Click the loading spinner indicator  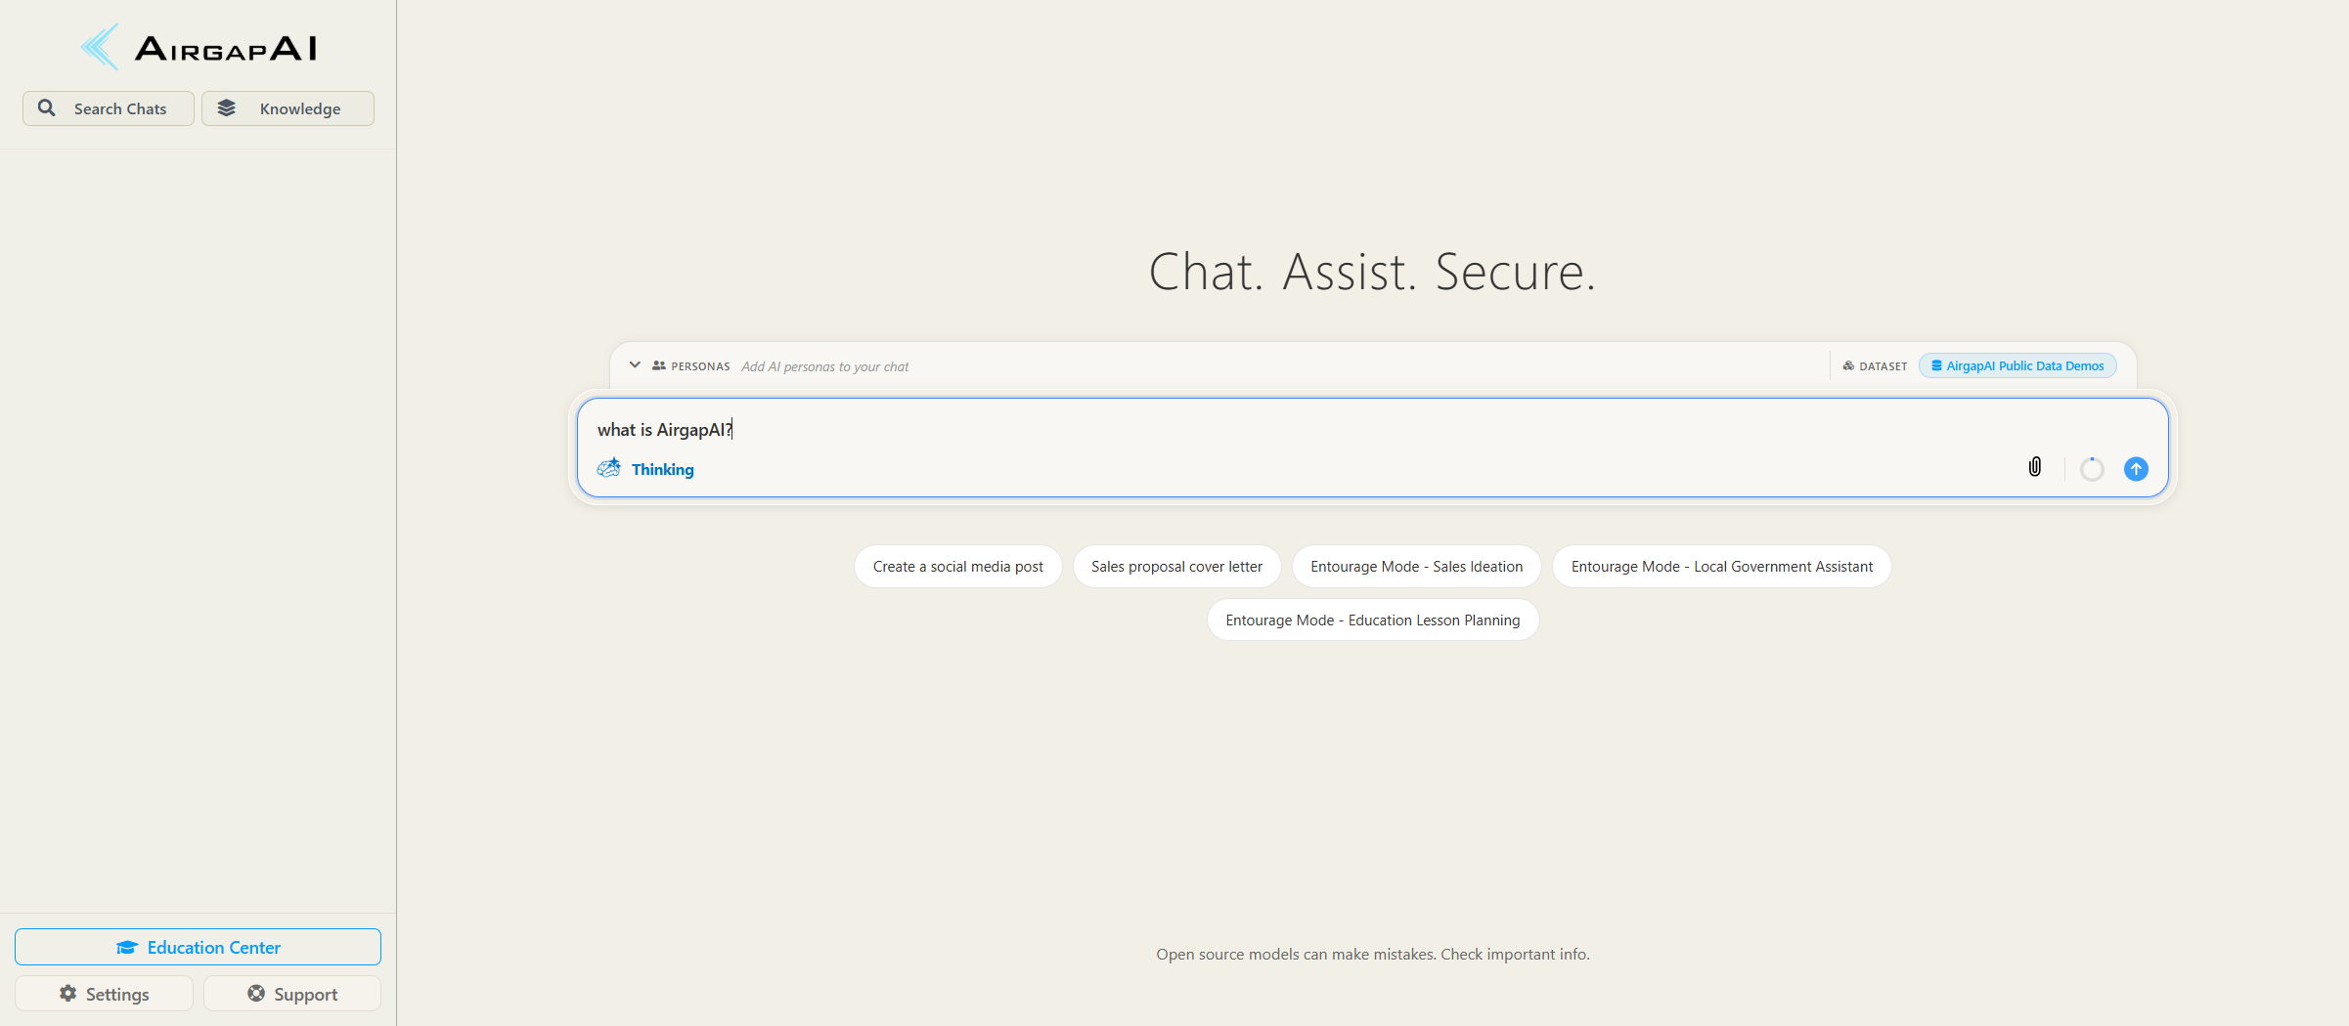[x=2092, y=469]
